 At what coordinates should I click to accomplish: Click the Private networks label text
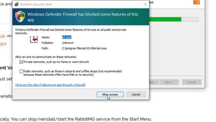point(56,62)
